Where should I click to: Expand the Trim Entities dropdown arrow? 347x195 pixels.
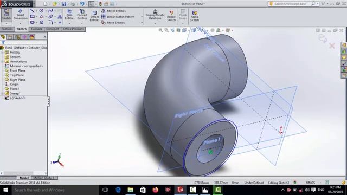click(69, 23)
